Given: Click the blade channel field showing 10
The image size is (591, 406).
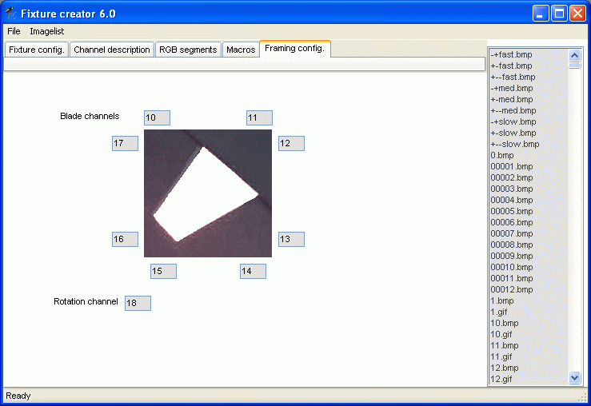Looking at the screenshot, I should (157, 117).
